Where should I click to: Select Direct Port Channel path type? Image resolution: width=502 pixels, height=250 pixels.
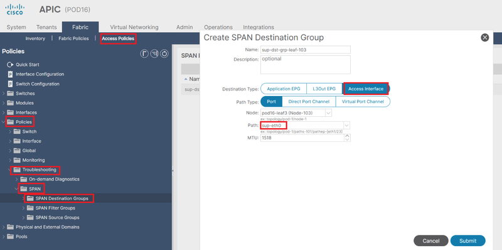[x=309, y=102]
